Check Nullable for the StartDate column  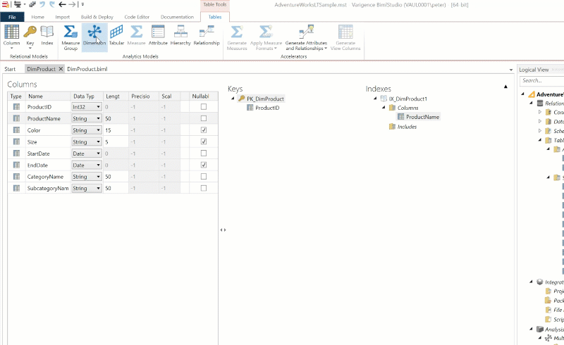204,153
